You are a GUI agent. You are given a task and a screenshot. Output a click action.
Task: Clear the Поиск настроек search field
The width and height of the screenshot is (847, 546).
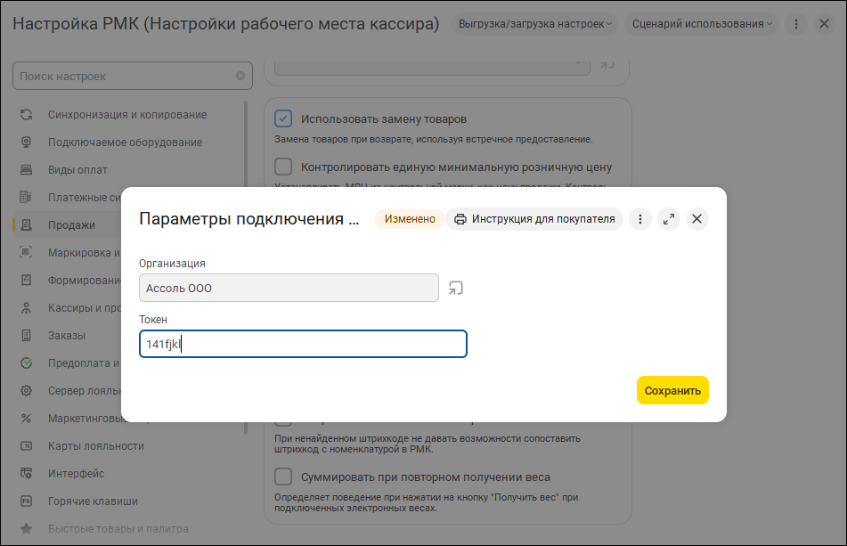(x=240, y=77)
